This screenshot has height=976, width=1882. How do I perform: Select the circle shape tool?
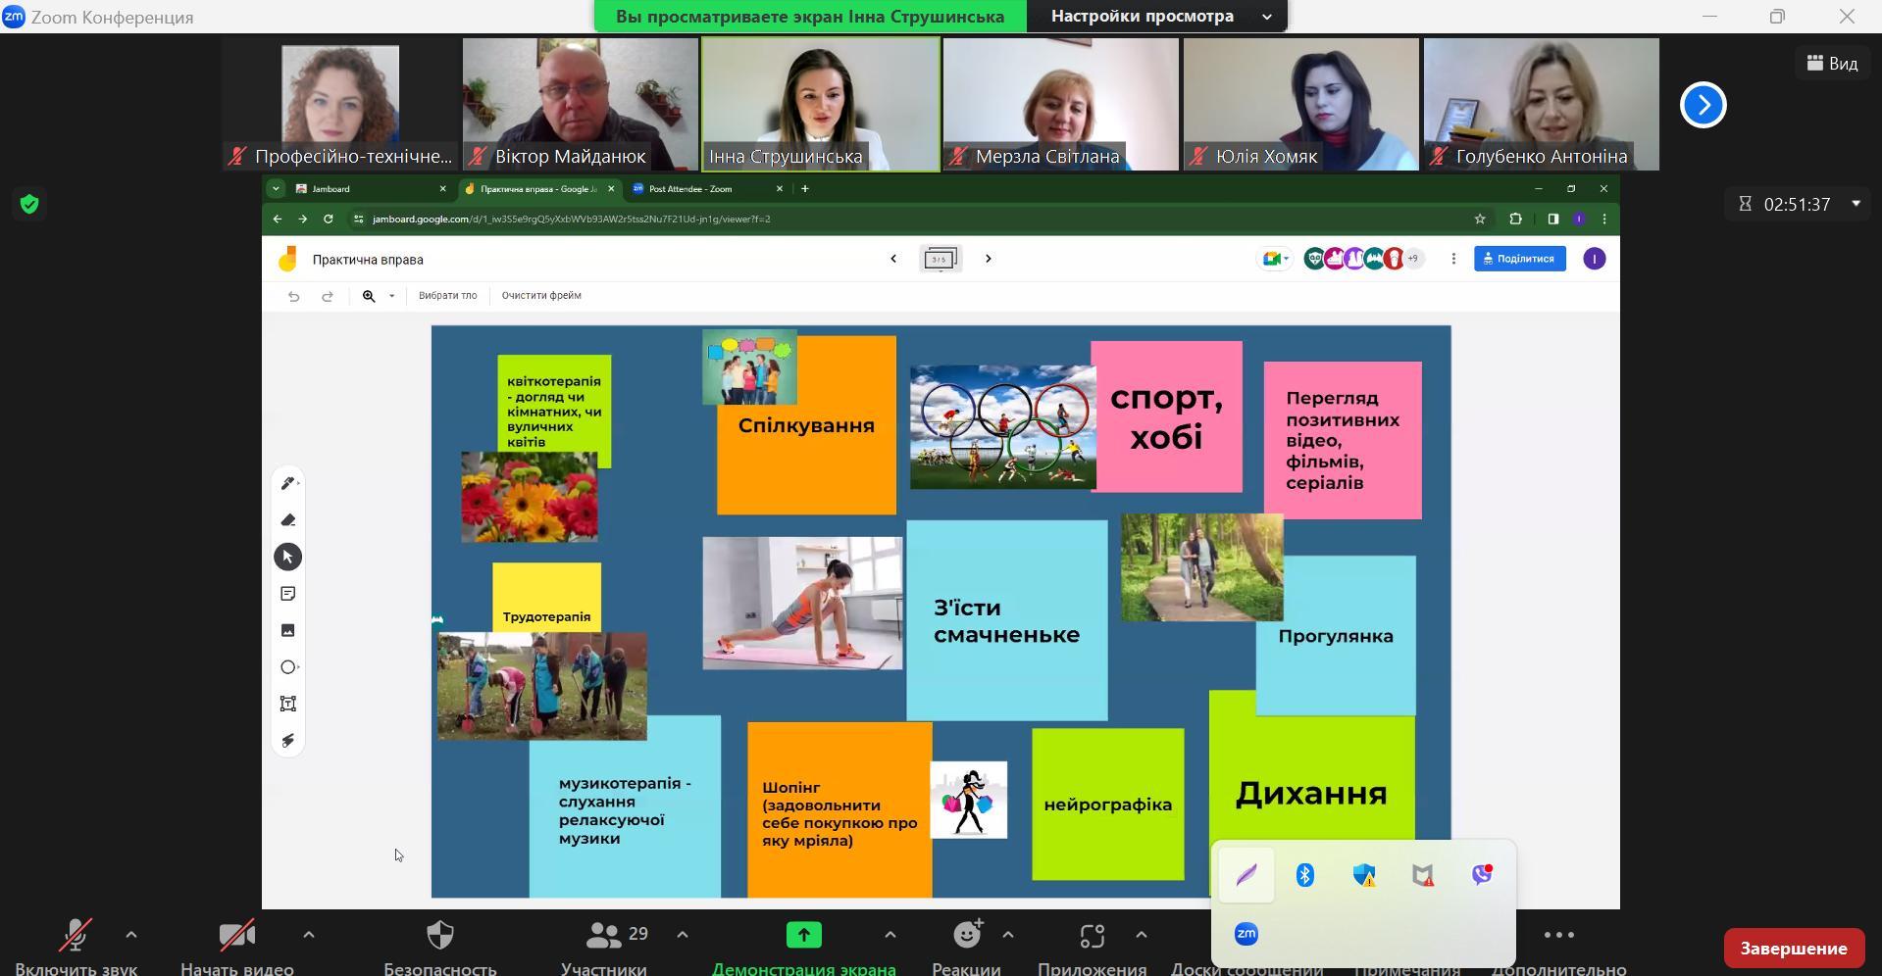pos(287,667)
